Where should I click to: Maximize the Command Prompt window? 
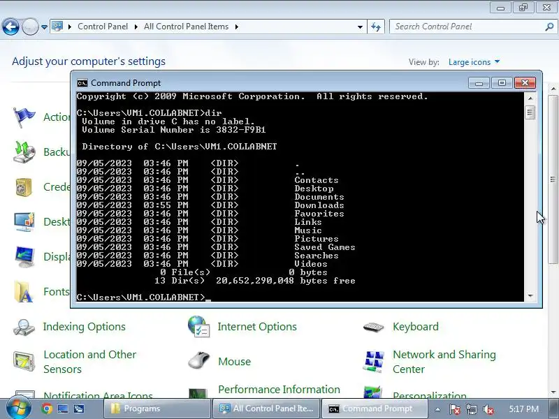click(502, 83)
